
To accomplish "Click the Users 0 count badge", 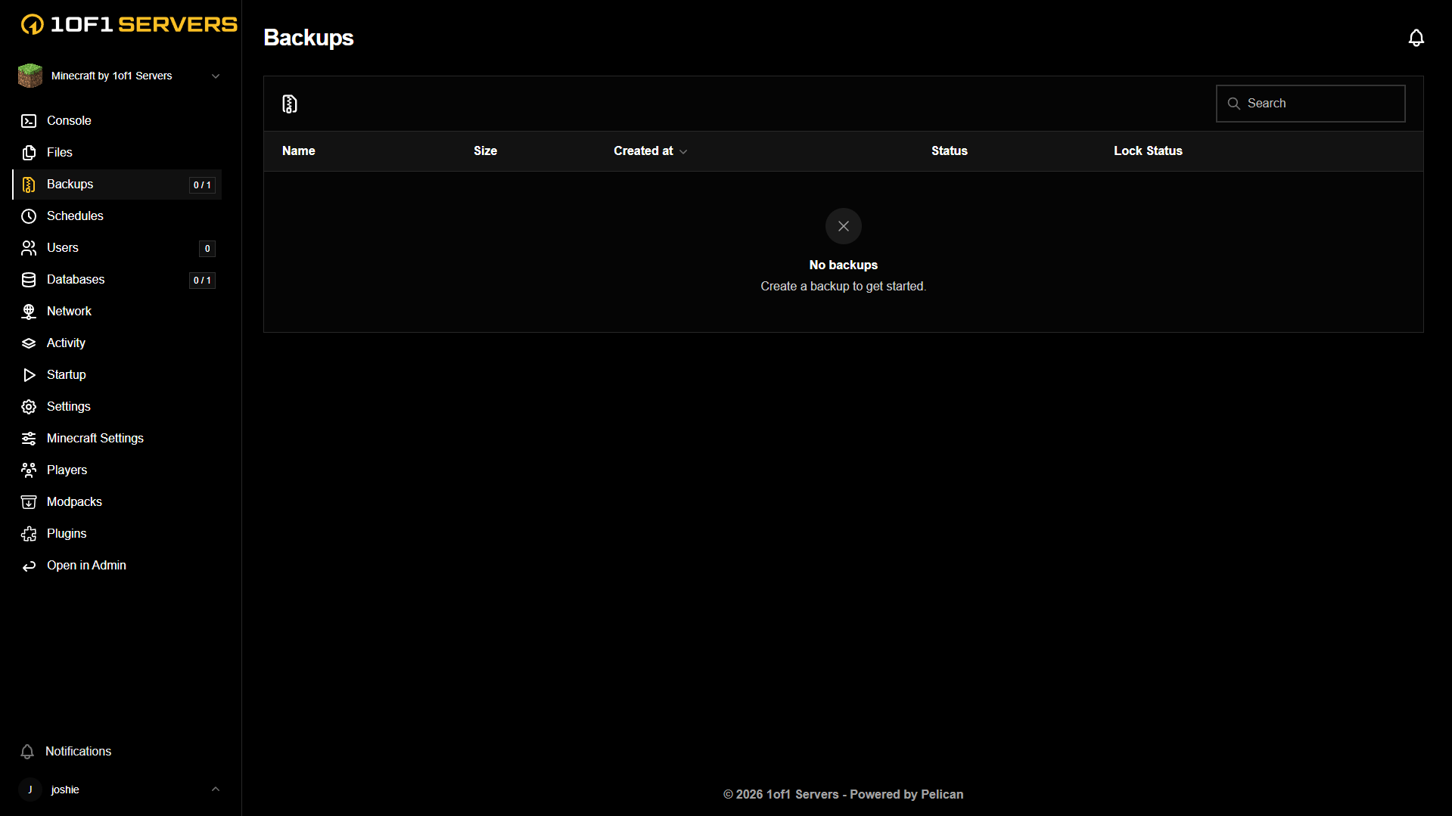I will [x=207, y=249].
